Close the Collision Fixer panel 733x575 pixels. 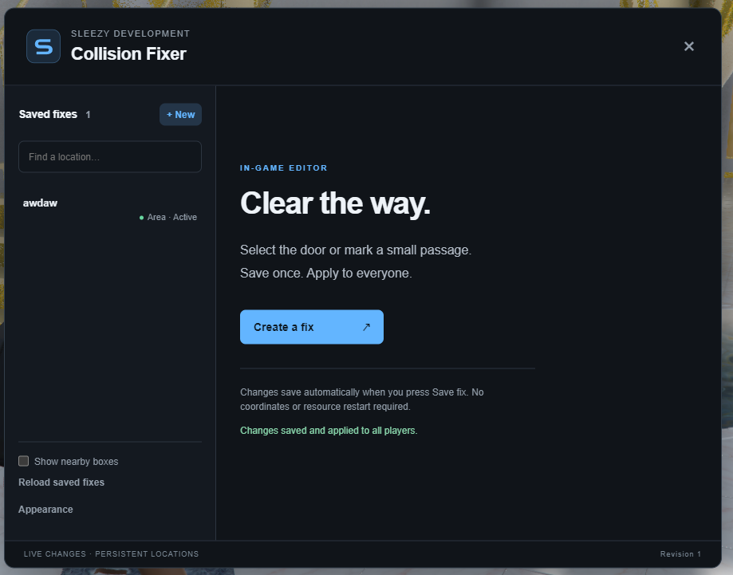coord(688,46)
